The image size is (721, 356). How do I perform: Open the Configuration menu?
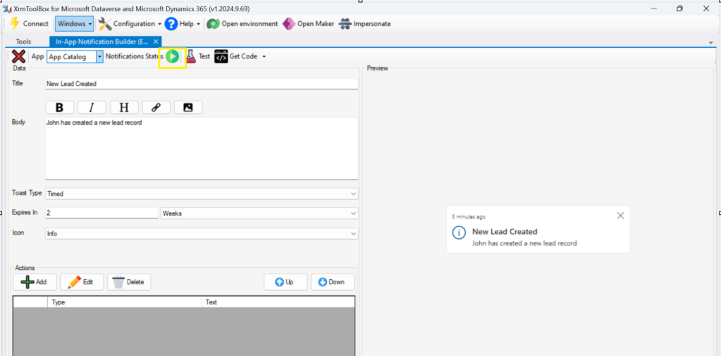129,23
